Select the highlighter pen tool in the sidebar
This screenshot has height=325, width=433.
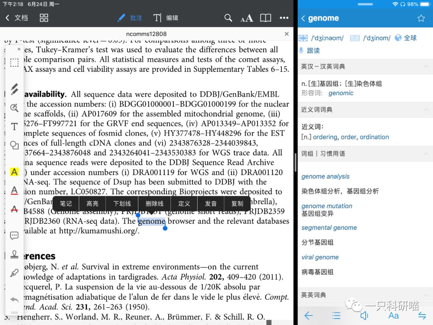14,89
